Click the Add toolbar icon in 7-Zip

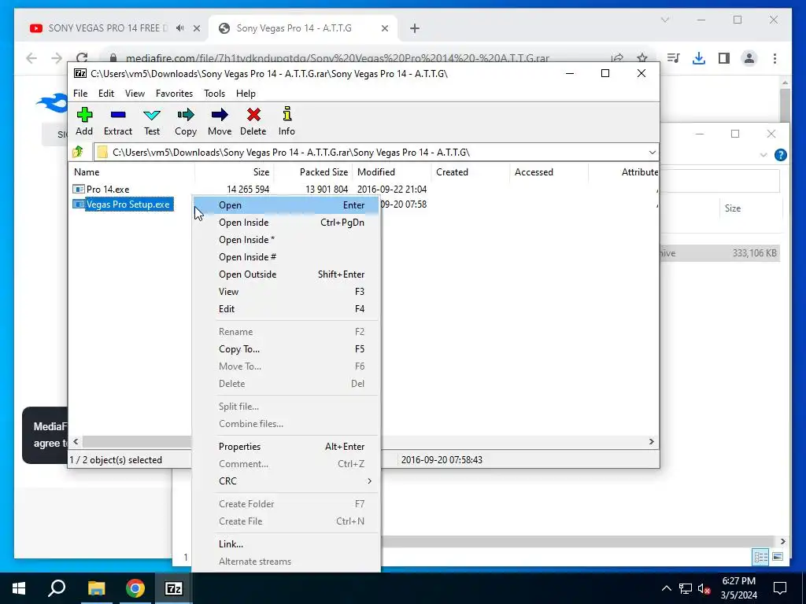click(x=84, y=121)
